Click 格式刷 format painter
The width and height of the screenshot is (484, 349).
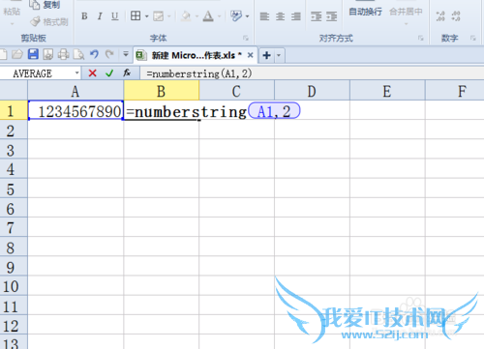(x=49, y=21)
